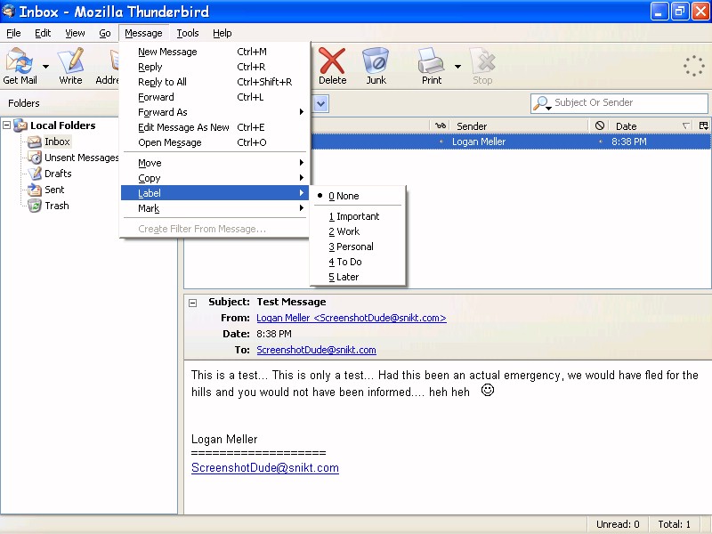712x534 pixels.
Task: Apply the 5 Later label
Action: 358,277
